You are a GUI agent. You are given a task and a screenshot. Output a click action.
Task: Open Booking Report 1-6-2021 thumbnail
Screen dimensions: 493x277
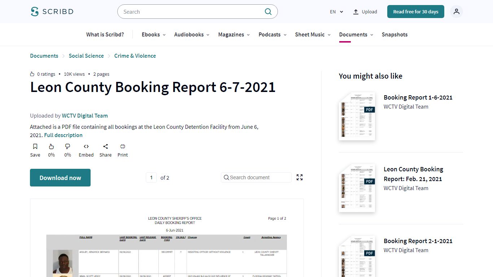[x=357, y=116]
